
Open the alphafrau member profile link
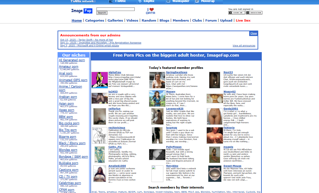(x=115, y=72)
